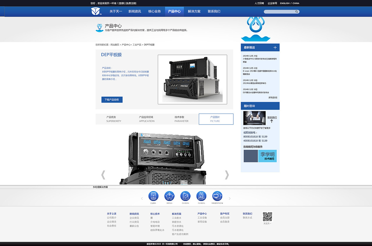Open 客户及成功案例 in the footer
372x246 pixels.
(180, 234)
